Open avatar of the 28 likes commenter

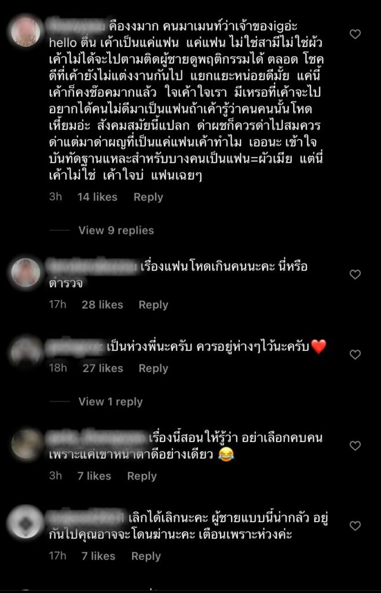tap(25, 272)
